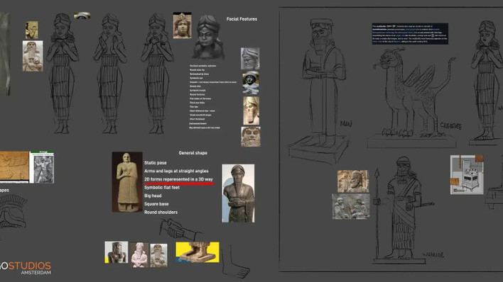Image resolution: width=503 pixels, height=282 pixels.
Task: Select the small yellow-toned reference image at top left
Action: [x=32, y=30]
